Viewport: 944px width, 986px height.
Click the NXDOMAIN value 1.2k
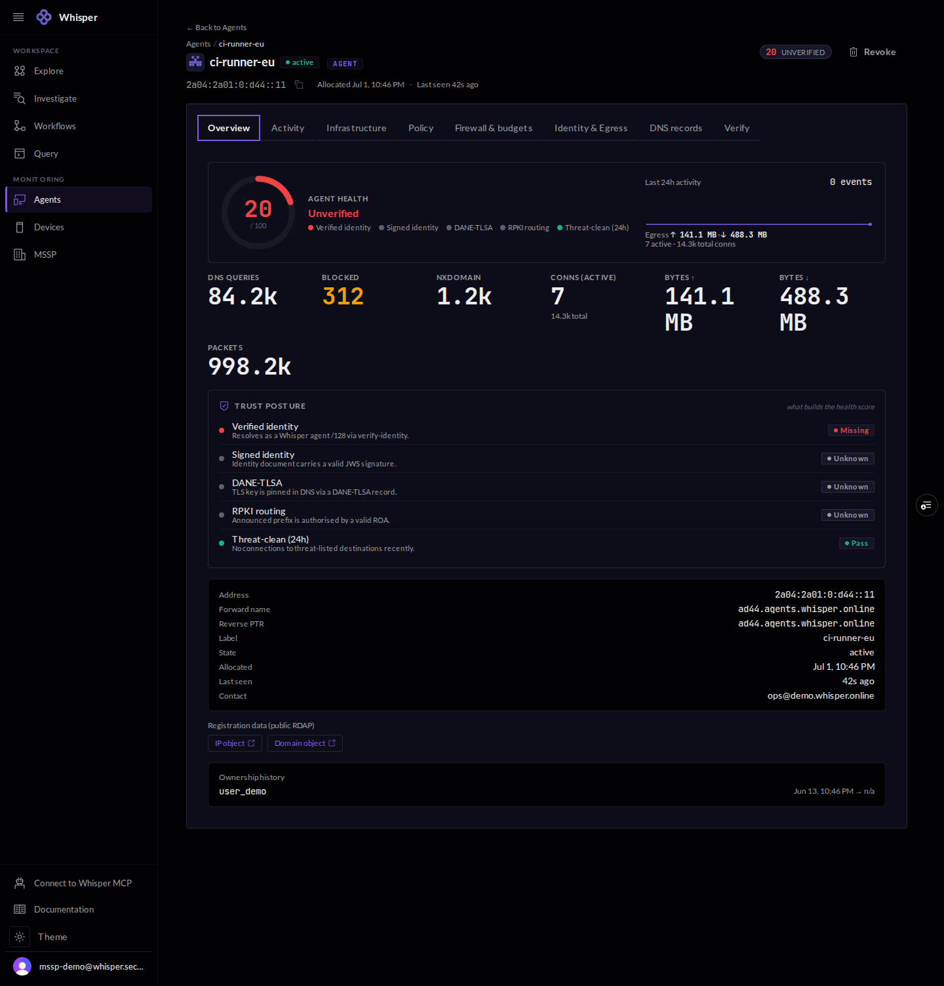click(x=464, y=297)
